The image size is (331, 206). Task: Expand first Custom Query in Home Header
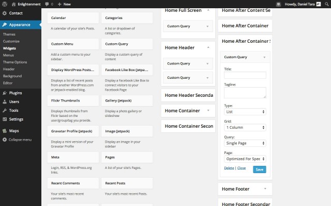click(x=207, y=63)
